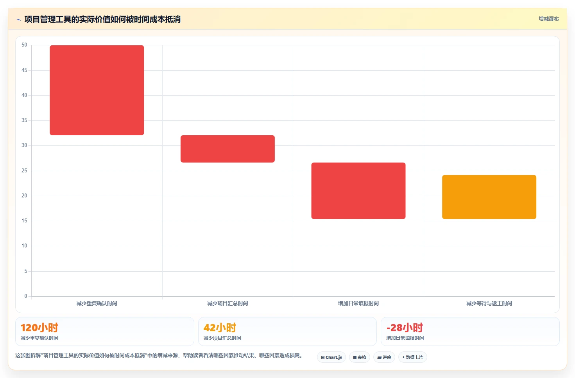
Task: Select the 进度 tag chip
Action: pyautogui.click(x=384, y=357)
